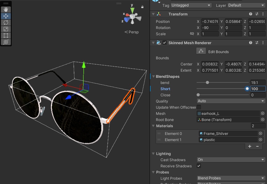Click the Edit Bounds button
This screenshot has width=267, height=184.
[x=201, y=52]
